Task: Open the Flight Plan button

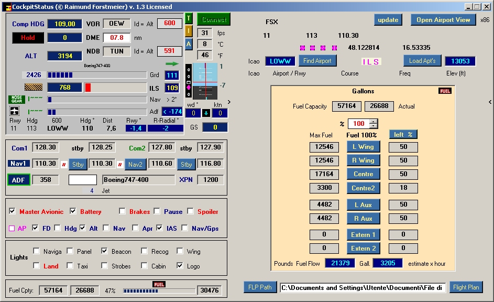Action: point(466,287)
